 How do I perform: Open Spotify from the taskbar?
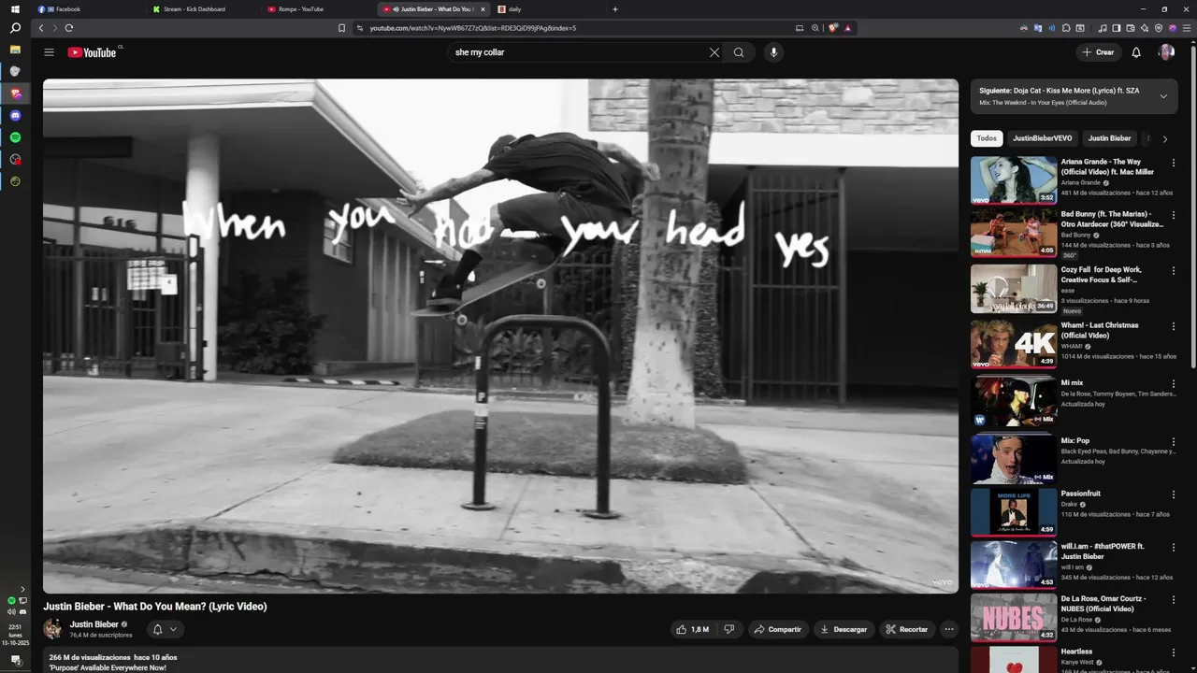tap(15, 137)
